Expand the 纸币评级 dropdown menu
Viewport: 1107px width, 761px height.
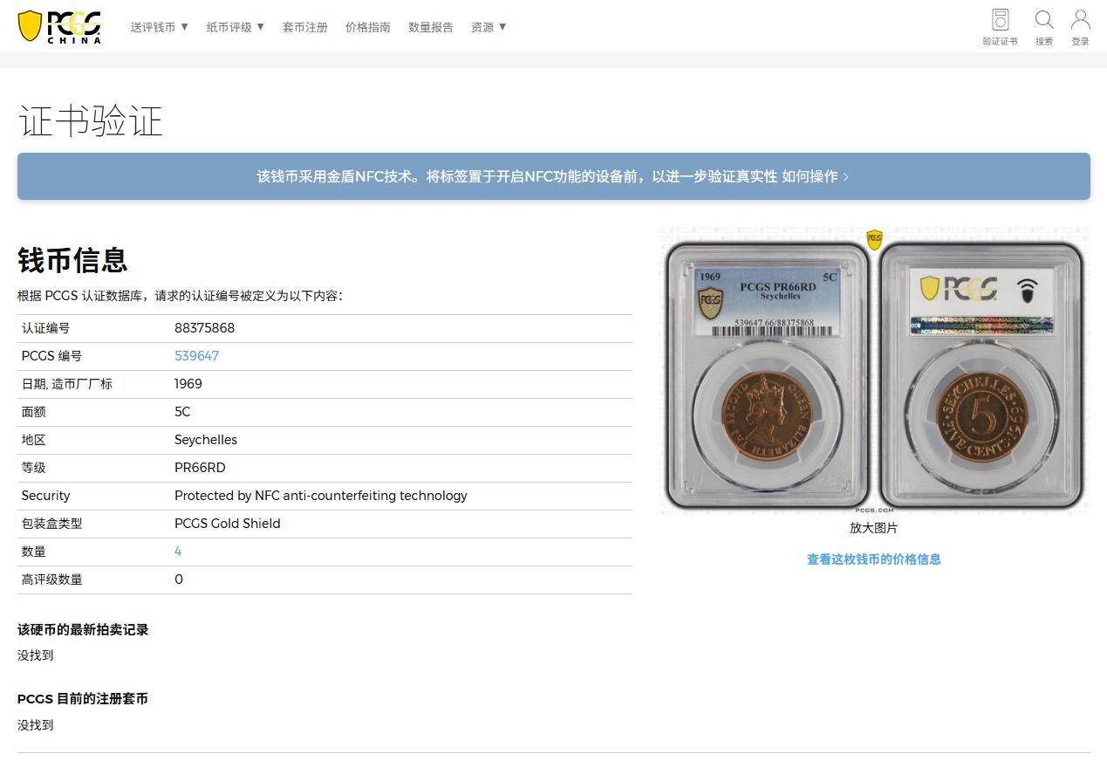click(x=236, y=27)
